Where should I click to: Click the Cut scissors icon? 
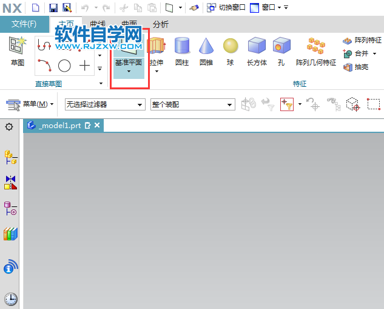coord(124,8)
